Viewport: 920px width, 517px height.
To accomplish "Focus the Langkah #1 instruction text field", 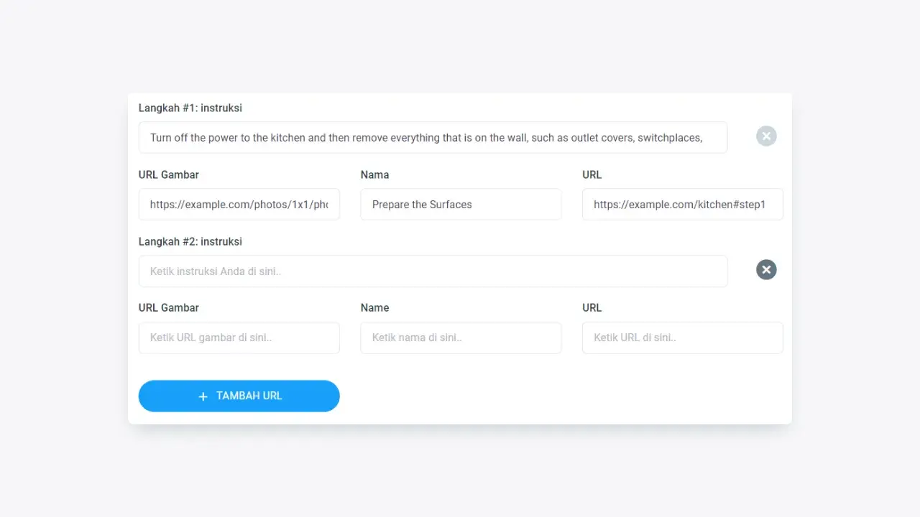I will click(433, 138).
